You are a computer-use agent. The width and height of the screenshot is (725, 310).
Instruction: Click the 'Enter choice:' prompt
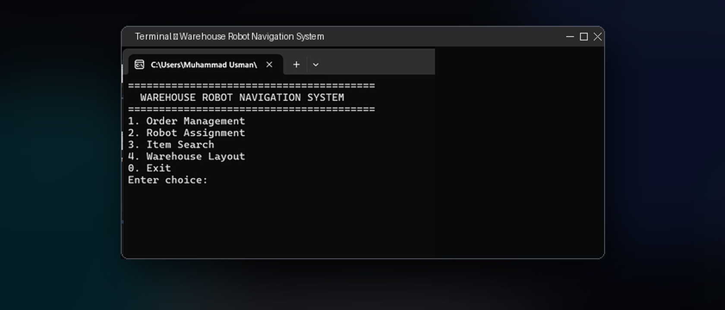click(168, 180)
